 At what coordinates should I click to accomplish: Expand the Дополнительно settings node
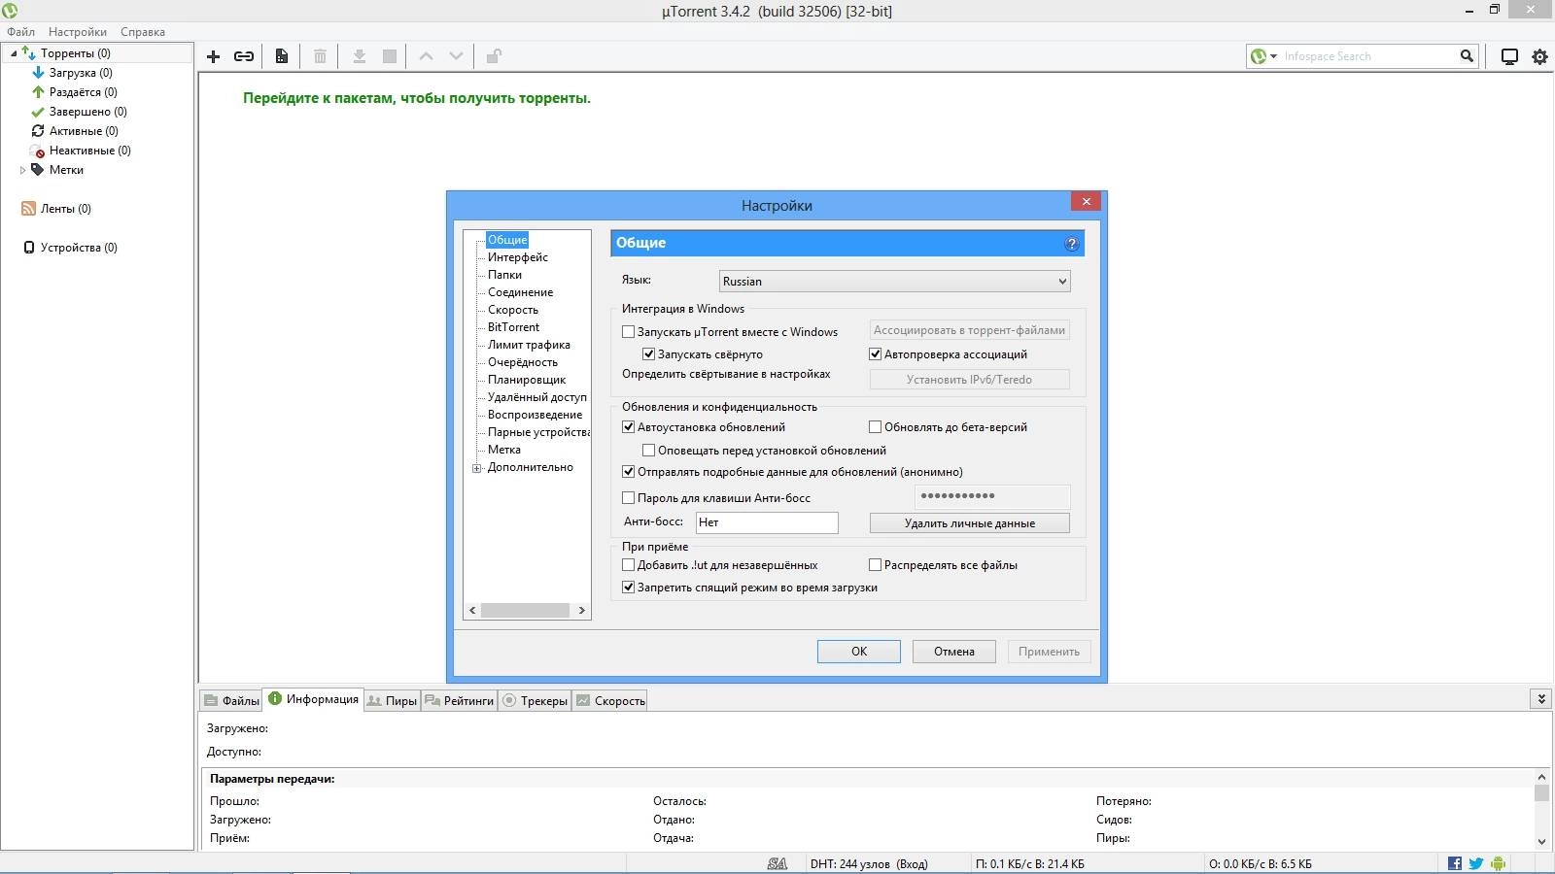tap(475, 467)
